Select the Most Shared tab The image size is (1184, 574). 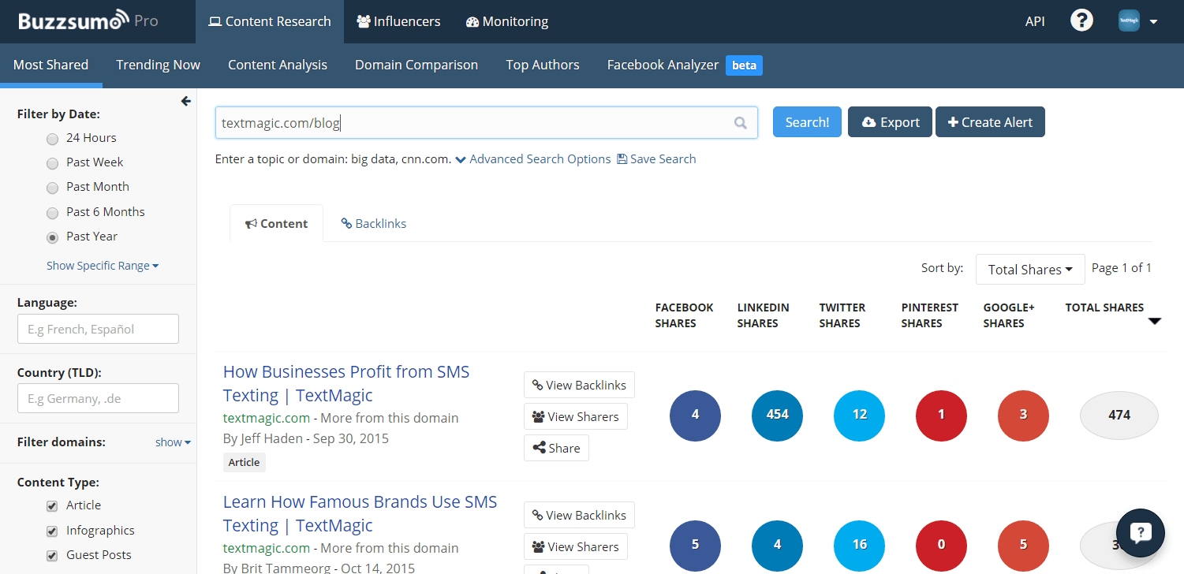pyautogui.click(x=51, y=65)
